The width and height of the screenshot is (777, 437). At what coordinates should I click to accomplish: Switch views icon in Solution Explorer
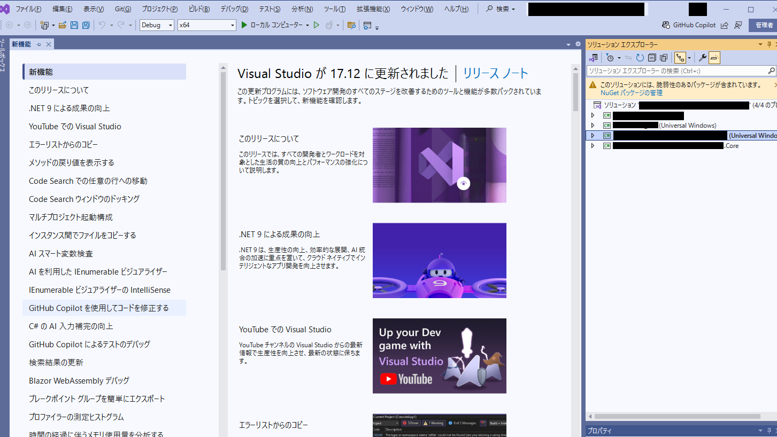pos(594,58)
